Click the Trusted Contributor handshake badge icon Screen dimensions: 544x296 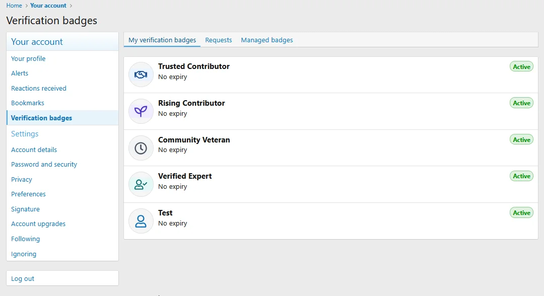141,75
